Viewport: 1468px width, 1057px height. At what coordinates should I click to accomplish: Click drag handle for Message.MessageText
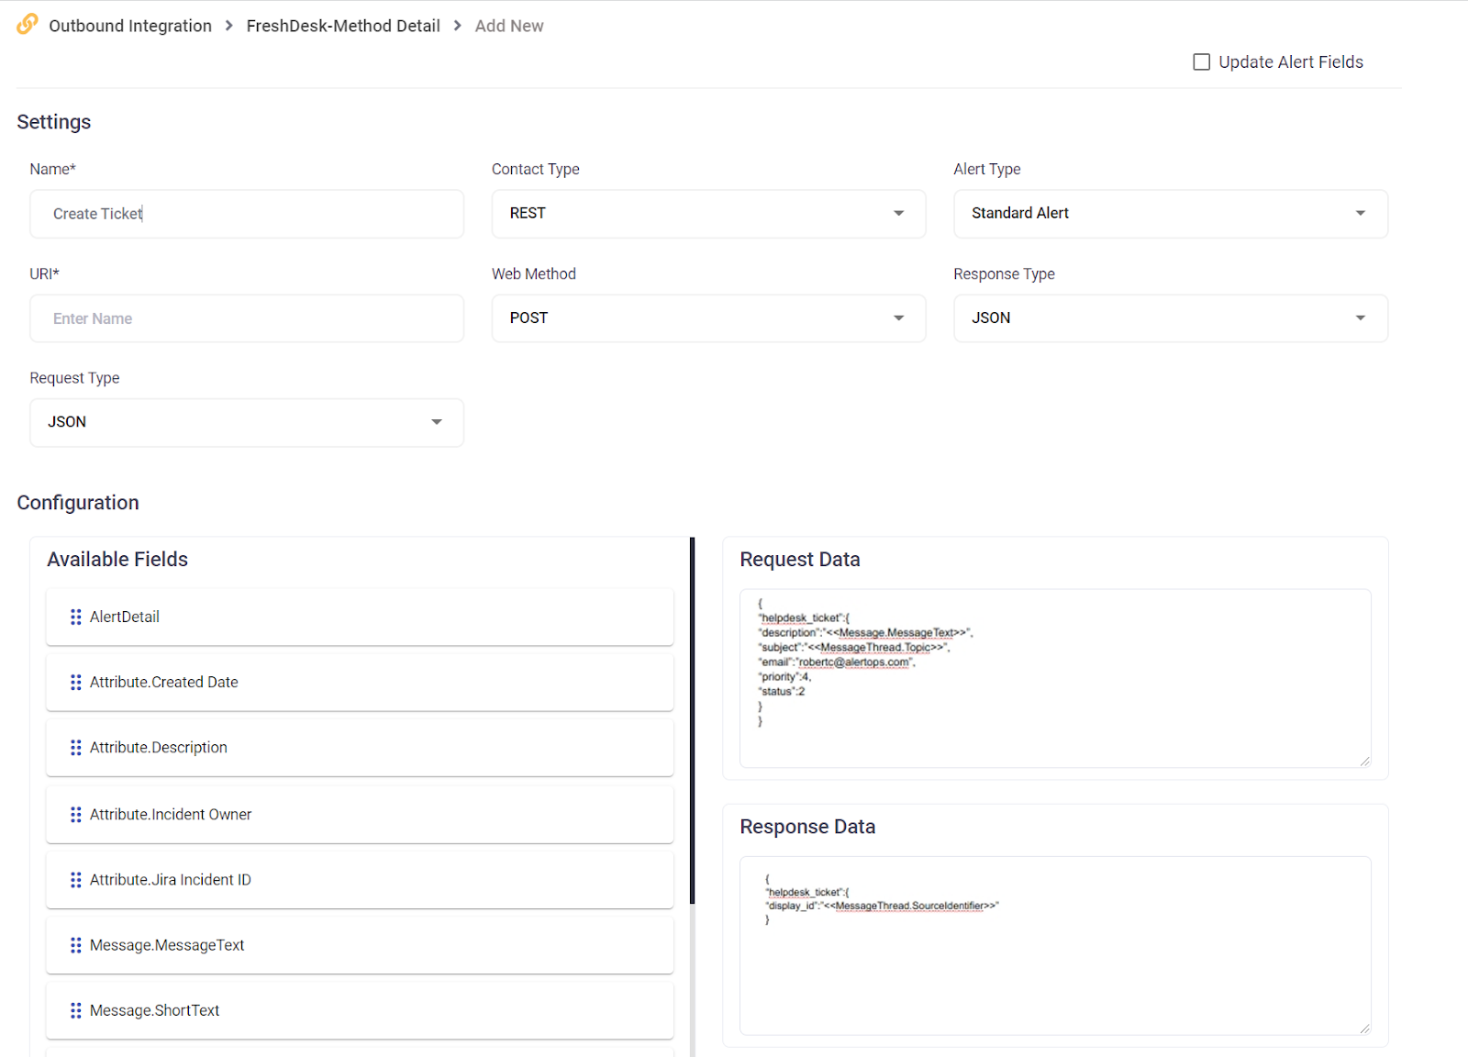(76, 945)
